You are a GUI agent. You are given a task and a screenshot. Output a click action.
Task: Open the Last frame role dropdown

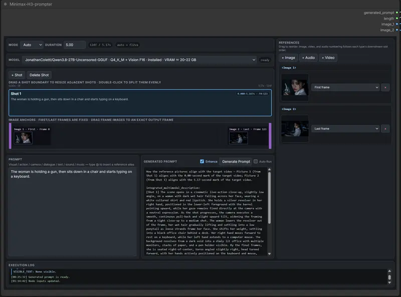coord(345,129)
